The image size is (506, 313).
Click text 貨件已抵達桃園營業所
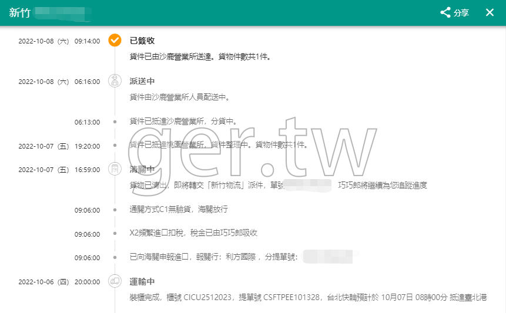(167, 144)
